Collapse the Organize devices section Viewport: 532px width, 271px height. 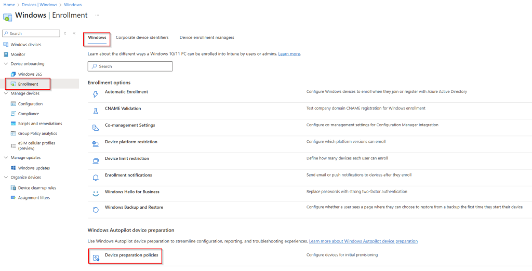[x=6, y=178]
